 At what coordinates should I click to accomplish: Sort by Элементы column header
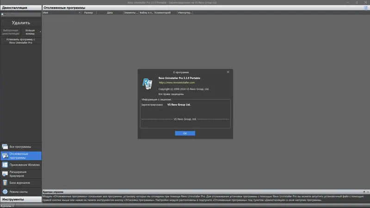tap(131, 13)
